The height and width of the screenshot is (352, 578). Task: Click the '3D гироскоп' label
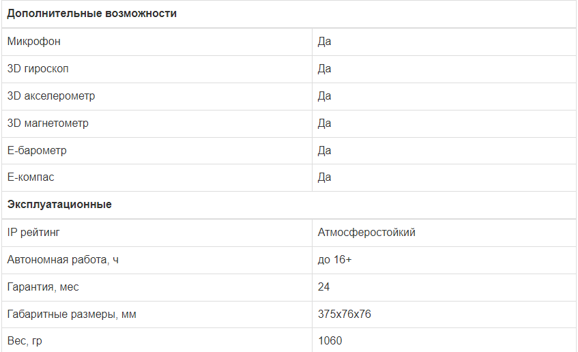point(38,69)
